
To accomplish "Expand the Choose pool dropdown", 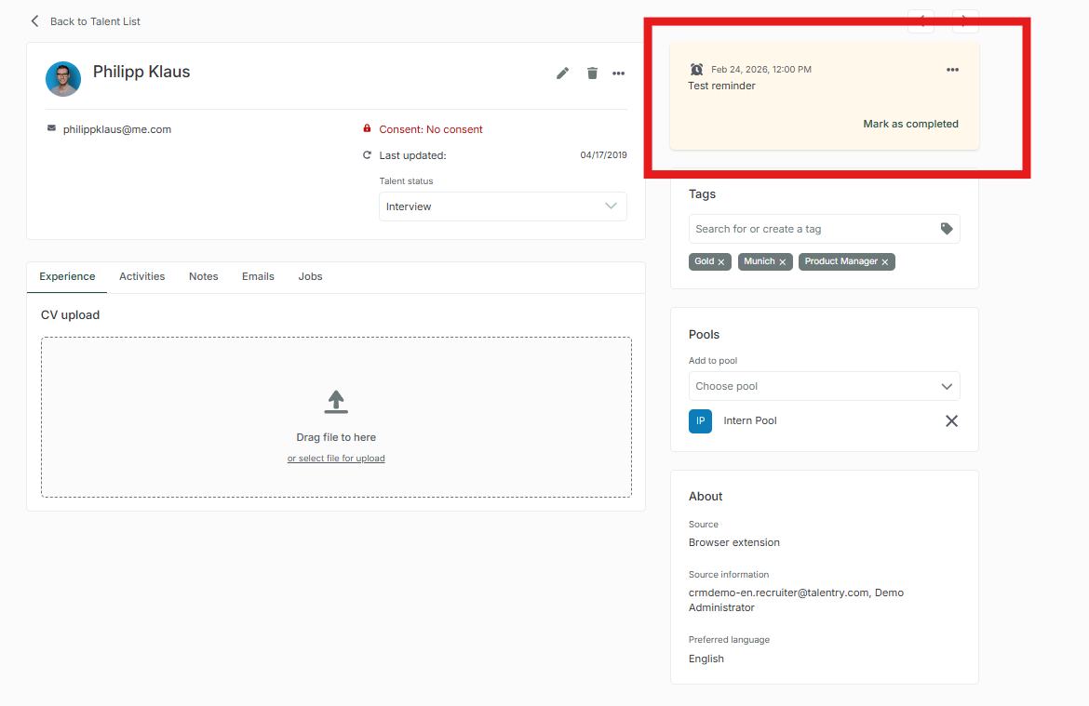I will tap(824, 386).
